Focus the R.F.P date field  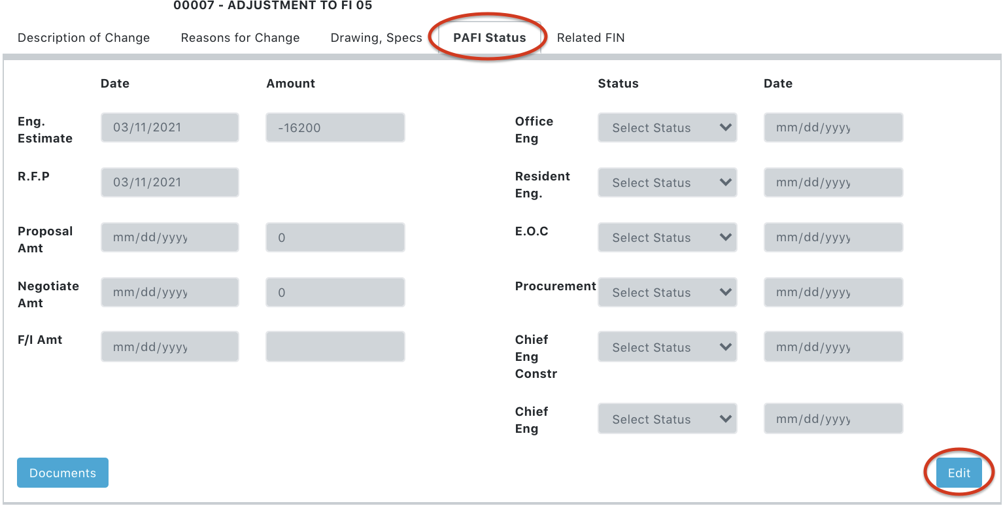(x=170, y=182)
